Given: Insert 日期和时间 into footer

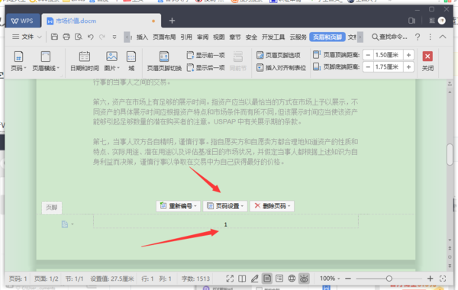Looking at the screenshot, I should [x=85, y=61].
